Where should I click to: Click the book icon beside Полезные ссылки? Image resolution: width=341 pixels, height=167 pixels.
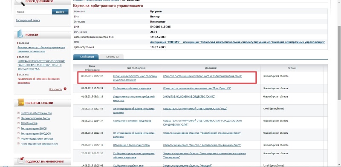[x=20, y=102]
